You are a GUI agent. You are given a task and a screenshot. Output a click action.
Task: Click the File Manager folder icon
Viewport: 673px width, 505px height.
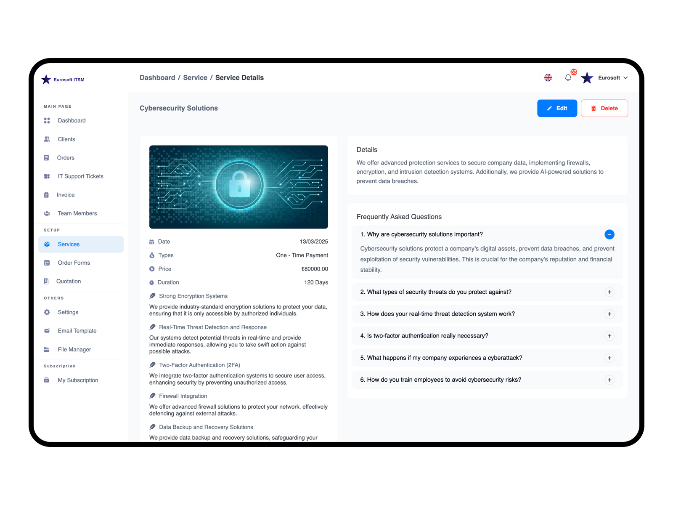47,350
